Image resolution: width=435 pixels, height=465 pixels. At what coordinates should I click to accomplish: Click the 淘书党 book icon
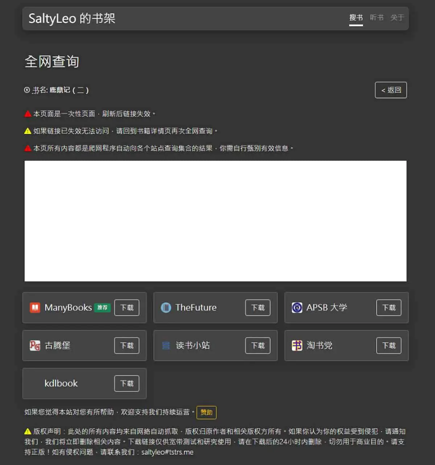point(297,345)
